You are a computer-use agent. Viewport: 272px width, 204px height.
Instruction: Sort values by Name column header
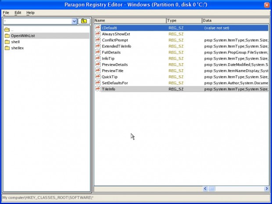click(130, 21)
